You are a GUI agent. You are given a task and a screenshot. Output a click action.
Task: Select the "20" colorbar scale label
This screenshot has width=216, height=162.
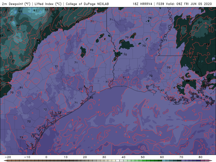click(x=85, y=157)
